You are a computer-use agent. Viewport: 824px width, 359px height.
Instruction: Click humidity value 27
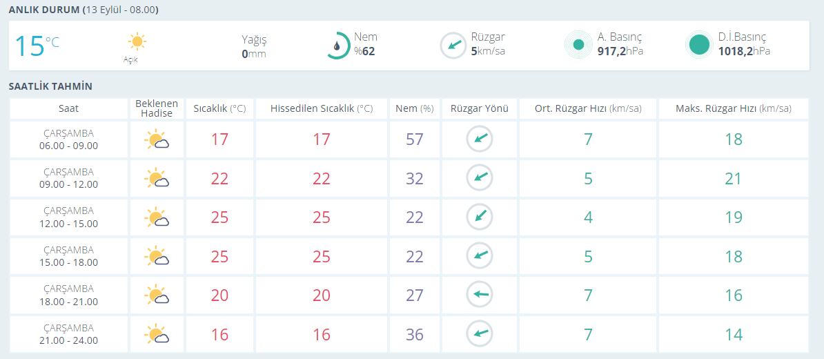(415, 295)
